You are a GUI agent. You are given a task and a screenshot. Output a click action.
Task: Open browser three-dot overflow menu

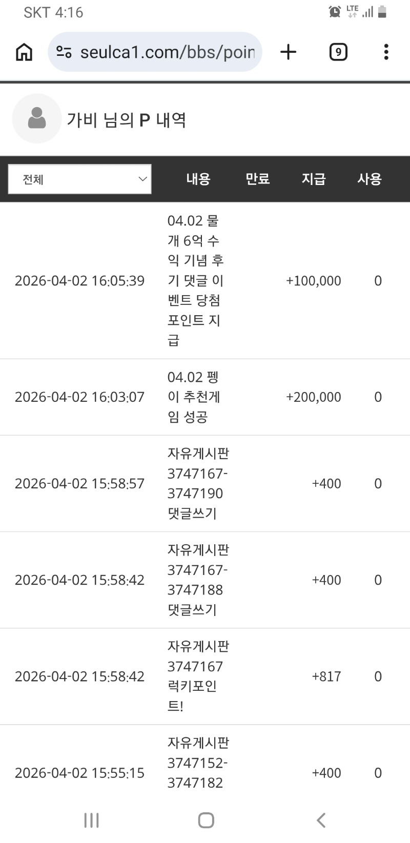(386, 52)
